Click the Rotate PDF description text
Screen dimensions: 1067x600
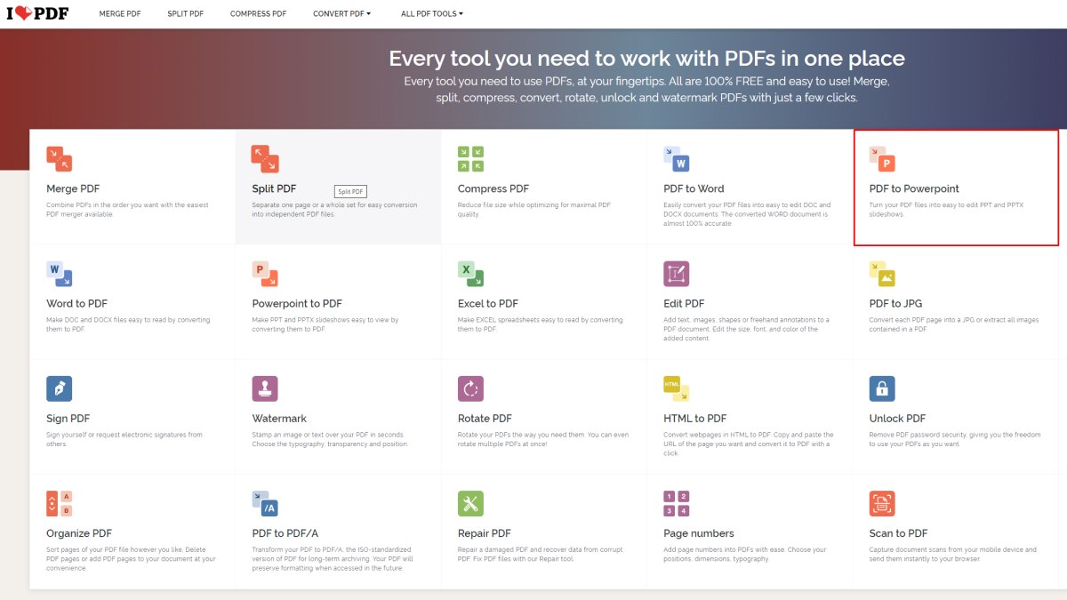click(x=543, y=439)
